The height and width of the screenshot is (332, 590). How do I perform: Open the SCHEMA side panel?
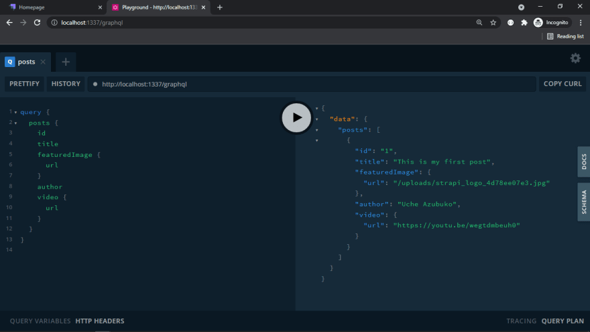[x=583, y=202]
